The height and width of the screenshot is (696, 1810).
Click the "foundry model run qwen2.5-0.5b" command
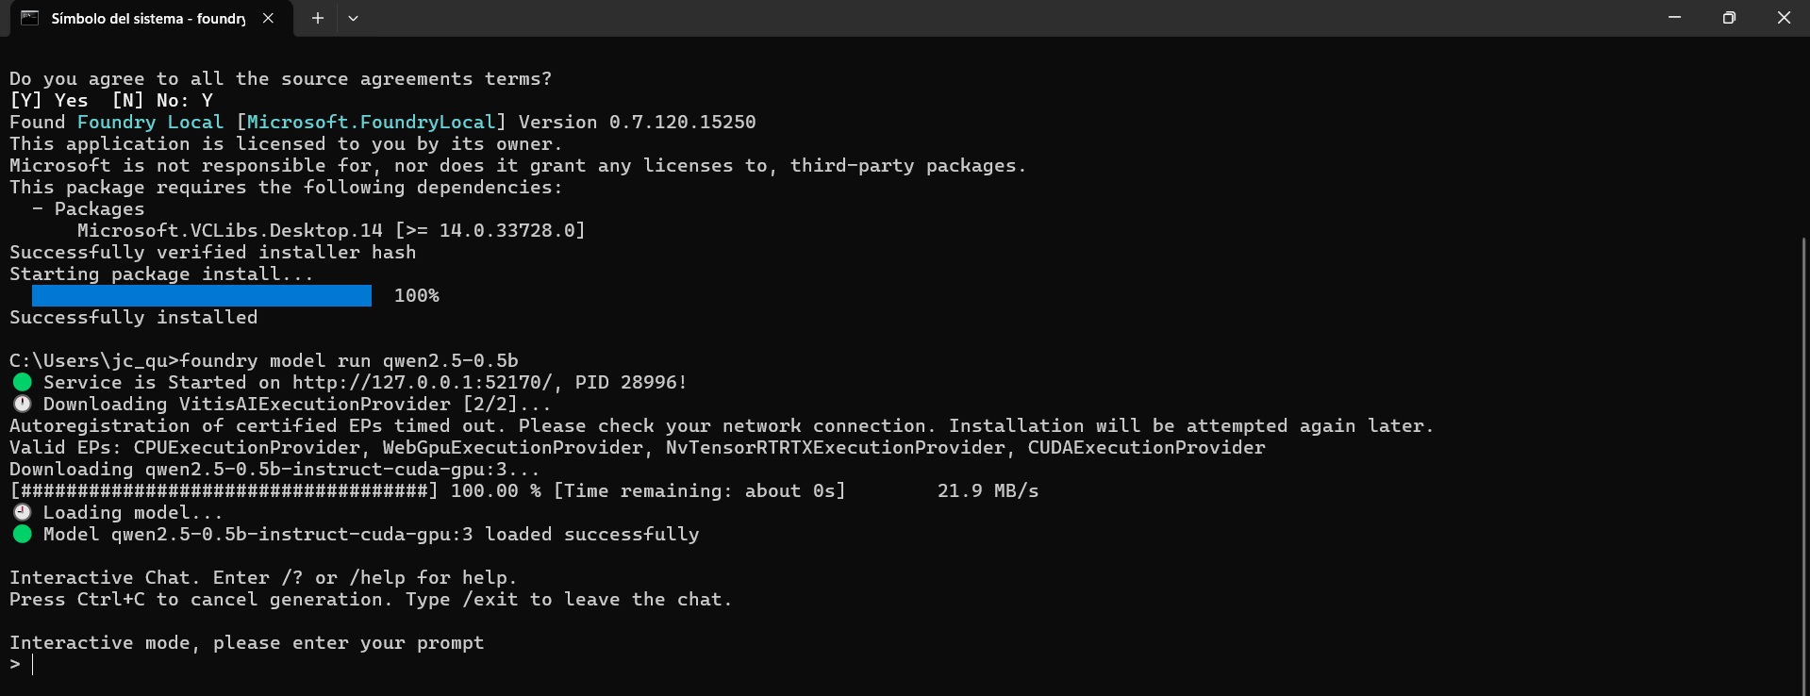[x=349, y=360]
